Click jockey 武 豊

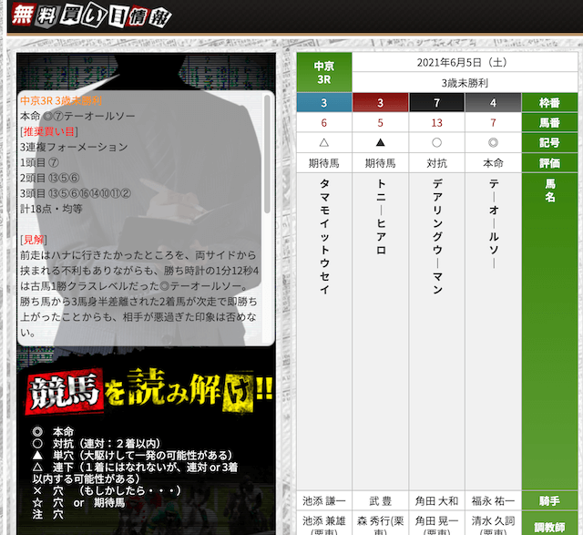(380, 501)
